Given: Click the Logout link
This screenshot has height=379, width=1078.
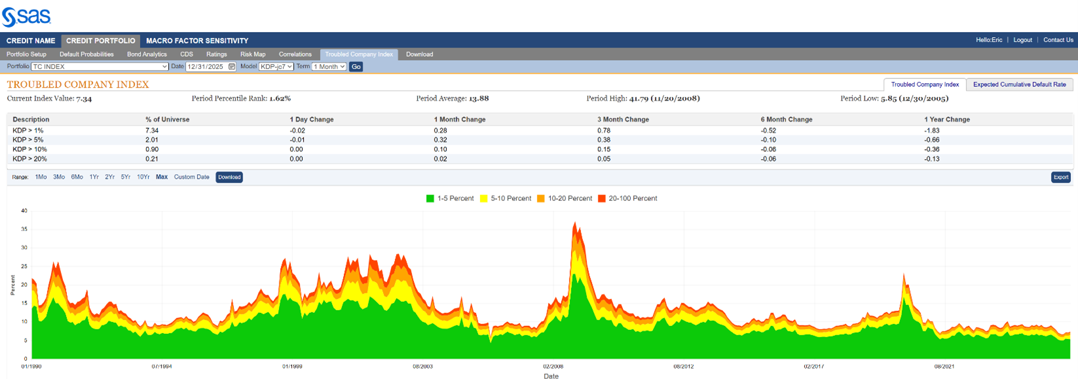Looking at the screenshot, I should point(1022,40).
